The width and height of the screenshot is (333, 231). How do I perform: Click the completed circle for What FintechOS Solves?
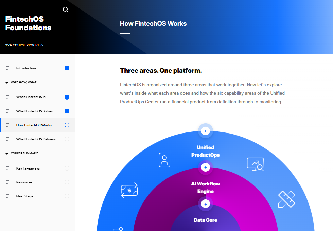(x=67, y=111)
